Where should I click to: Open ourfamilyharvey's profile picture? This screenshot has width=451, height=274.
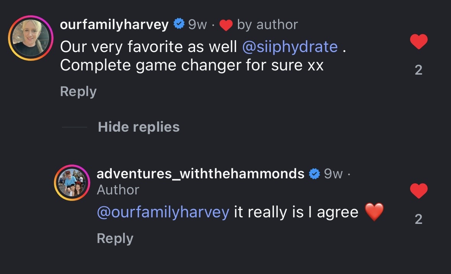click(31, 38)
